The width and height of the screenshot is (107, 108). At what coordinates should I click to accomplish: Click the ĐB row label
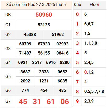point(8,15)
